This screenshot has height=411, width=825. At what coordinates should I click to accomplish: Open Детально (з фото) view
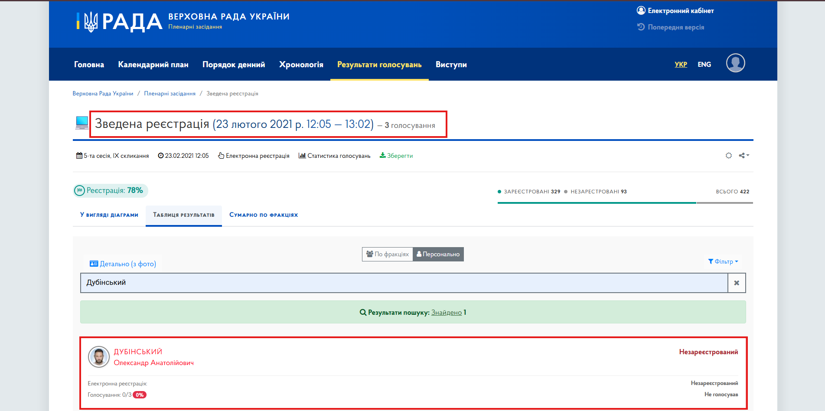pyautogui.click(x=123, y=264)
